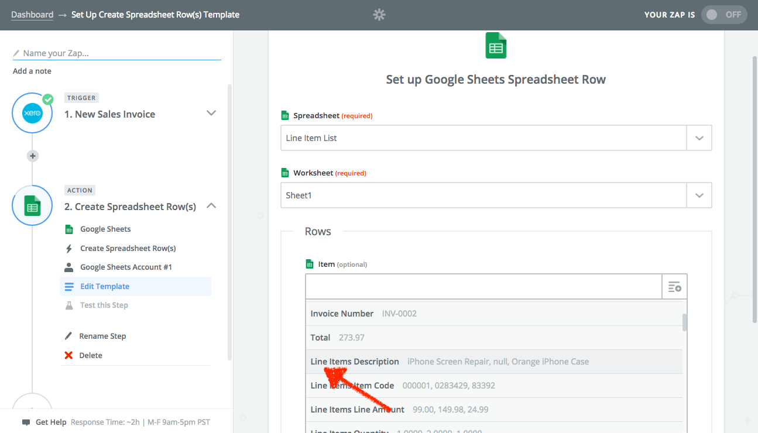This screenshot has height=433, width=758.
Task: Open Google Sheets Account #1 substep
Action: click(126, 267)
